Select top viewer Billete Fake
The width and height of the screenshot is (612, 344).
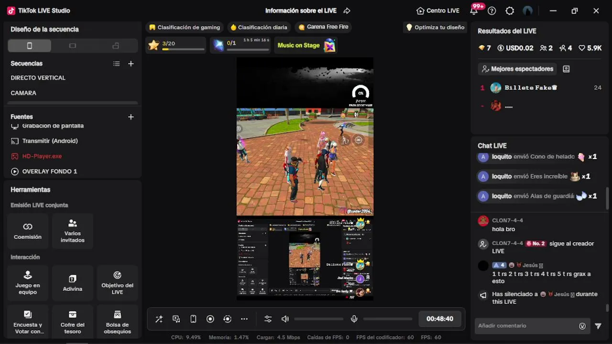(540, 88)
